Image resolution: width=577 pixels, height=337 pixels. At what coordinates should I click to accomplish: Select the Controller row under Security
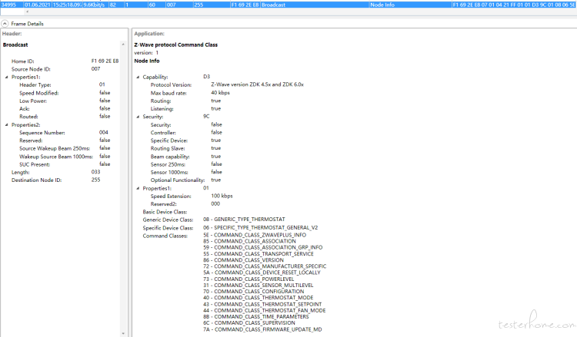click(x=186, y=133)
